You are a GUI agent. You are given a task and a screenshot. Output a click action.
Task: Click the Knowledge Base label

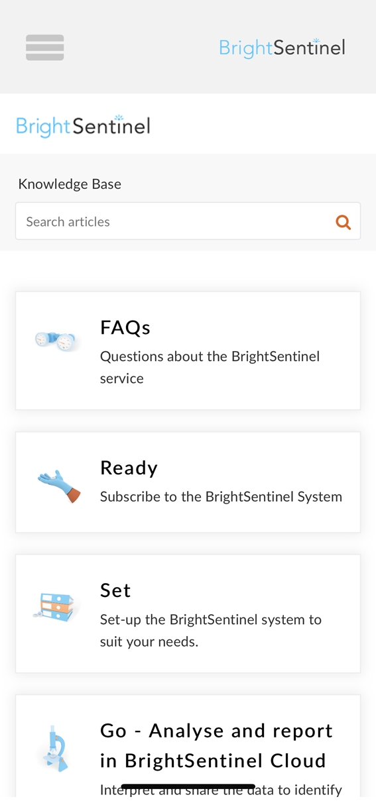[70, 184]
